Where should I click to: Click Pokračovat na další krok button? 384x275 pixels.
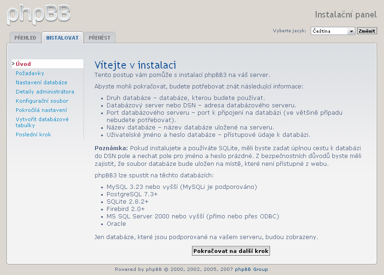[231, 251]
